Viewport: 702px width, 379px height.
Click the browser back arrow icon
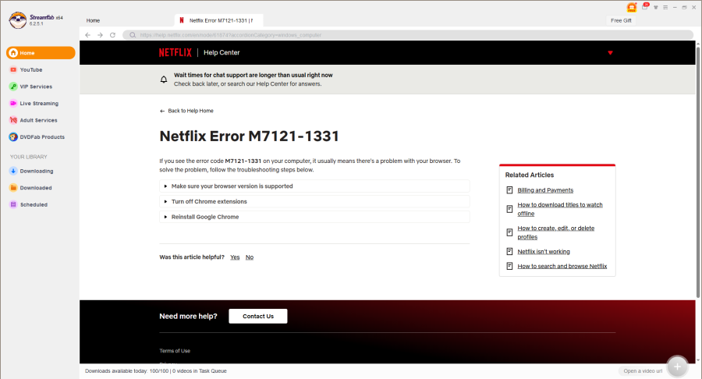(88, 35)
